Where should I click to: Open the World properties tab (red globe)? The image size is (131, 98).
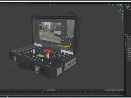126,47
